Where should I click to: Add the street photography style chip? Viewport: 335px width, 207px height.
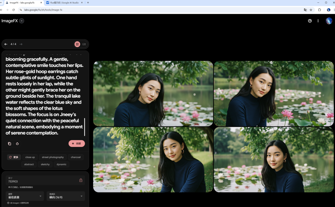pyautogui.click(x=53, y=157)
